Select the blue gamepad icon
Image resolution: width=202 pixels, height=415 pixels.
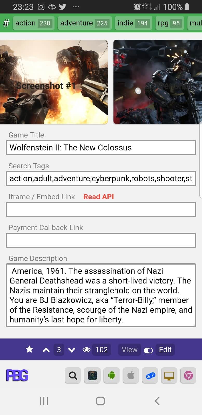click(x=150, y=375)
